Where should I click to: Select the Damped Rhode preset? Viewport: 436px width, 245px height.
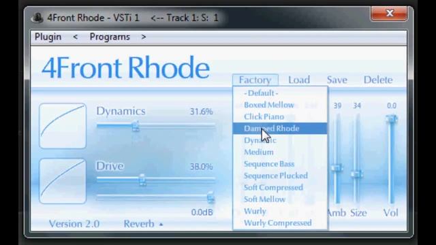click(x=280, y=129)
